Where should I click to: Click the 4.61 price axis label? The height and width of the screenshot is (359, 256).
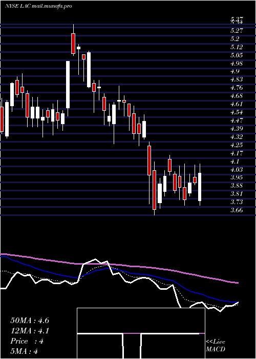point(237,104)
